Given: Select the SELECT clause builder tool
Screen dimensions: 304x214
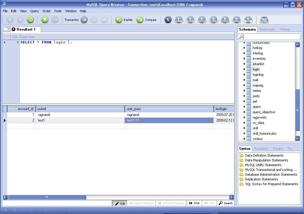Looking at the screenshot, I should pos(179,20).
